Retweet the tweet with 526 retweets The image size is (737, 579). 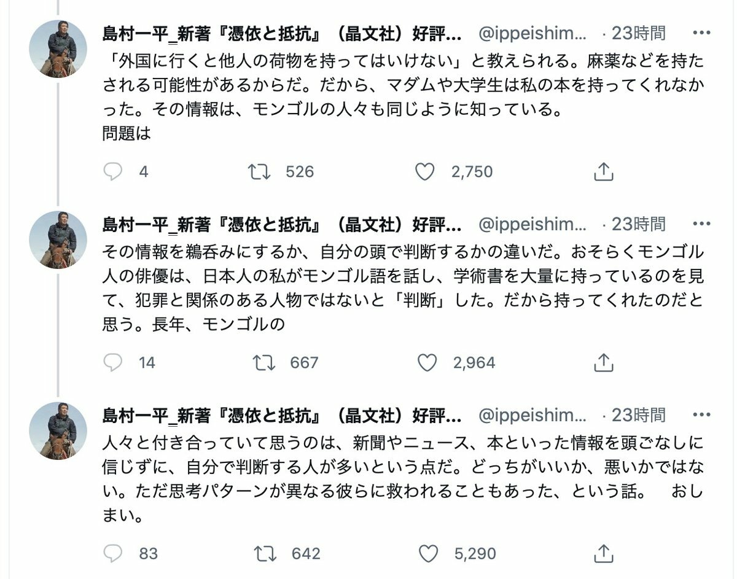click(x=259, y=172)
